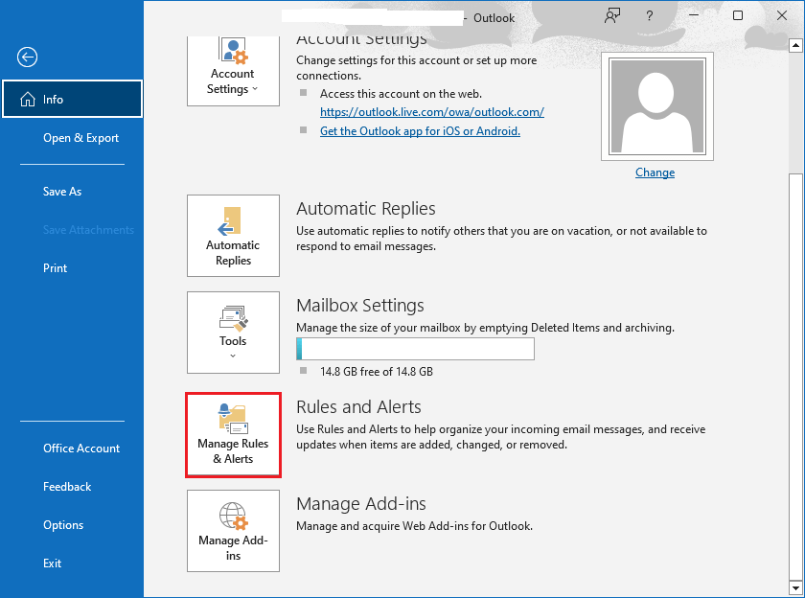
Task: Click the "Rules and Alerts" heading
Action: point(358,407)
